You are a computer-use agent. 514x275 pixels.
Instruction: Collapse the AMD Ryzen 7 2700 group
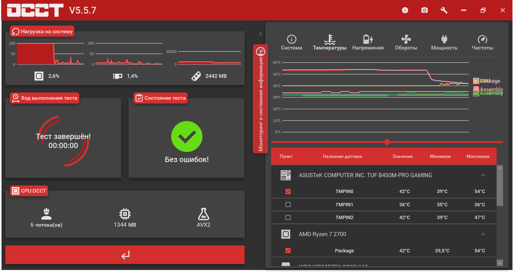(x=483, y=234)
